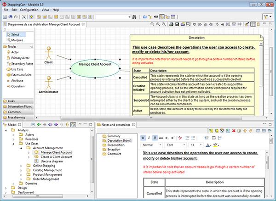Pick the Actor node tool

coord(17,52)
